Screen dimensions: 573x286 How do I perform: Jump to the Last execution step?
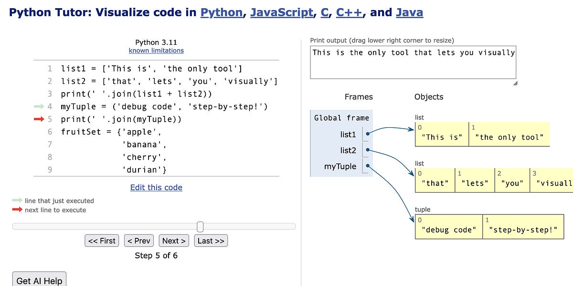click(x=211, y=240)
